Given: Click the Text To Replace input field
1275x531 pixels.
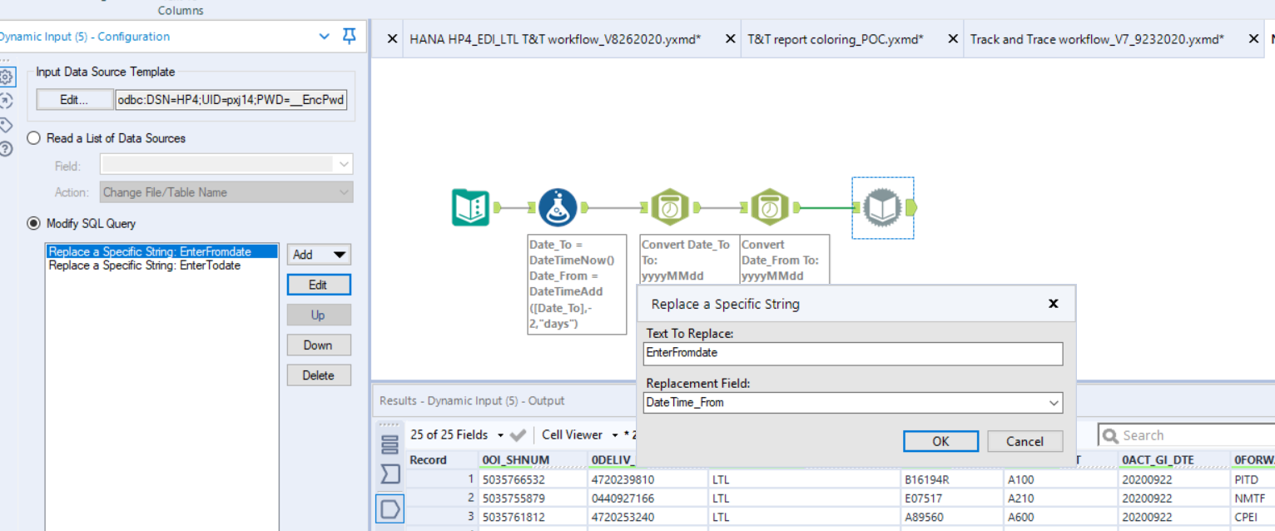Looking at the screenshot, I should 853,353.
